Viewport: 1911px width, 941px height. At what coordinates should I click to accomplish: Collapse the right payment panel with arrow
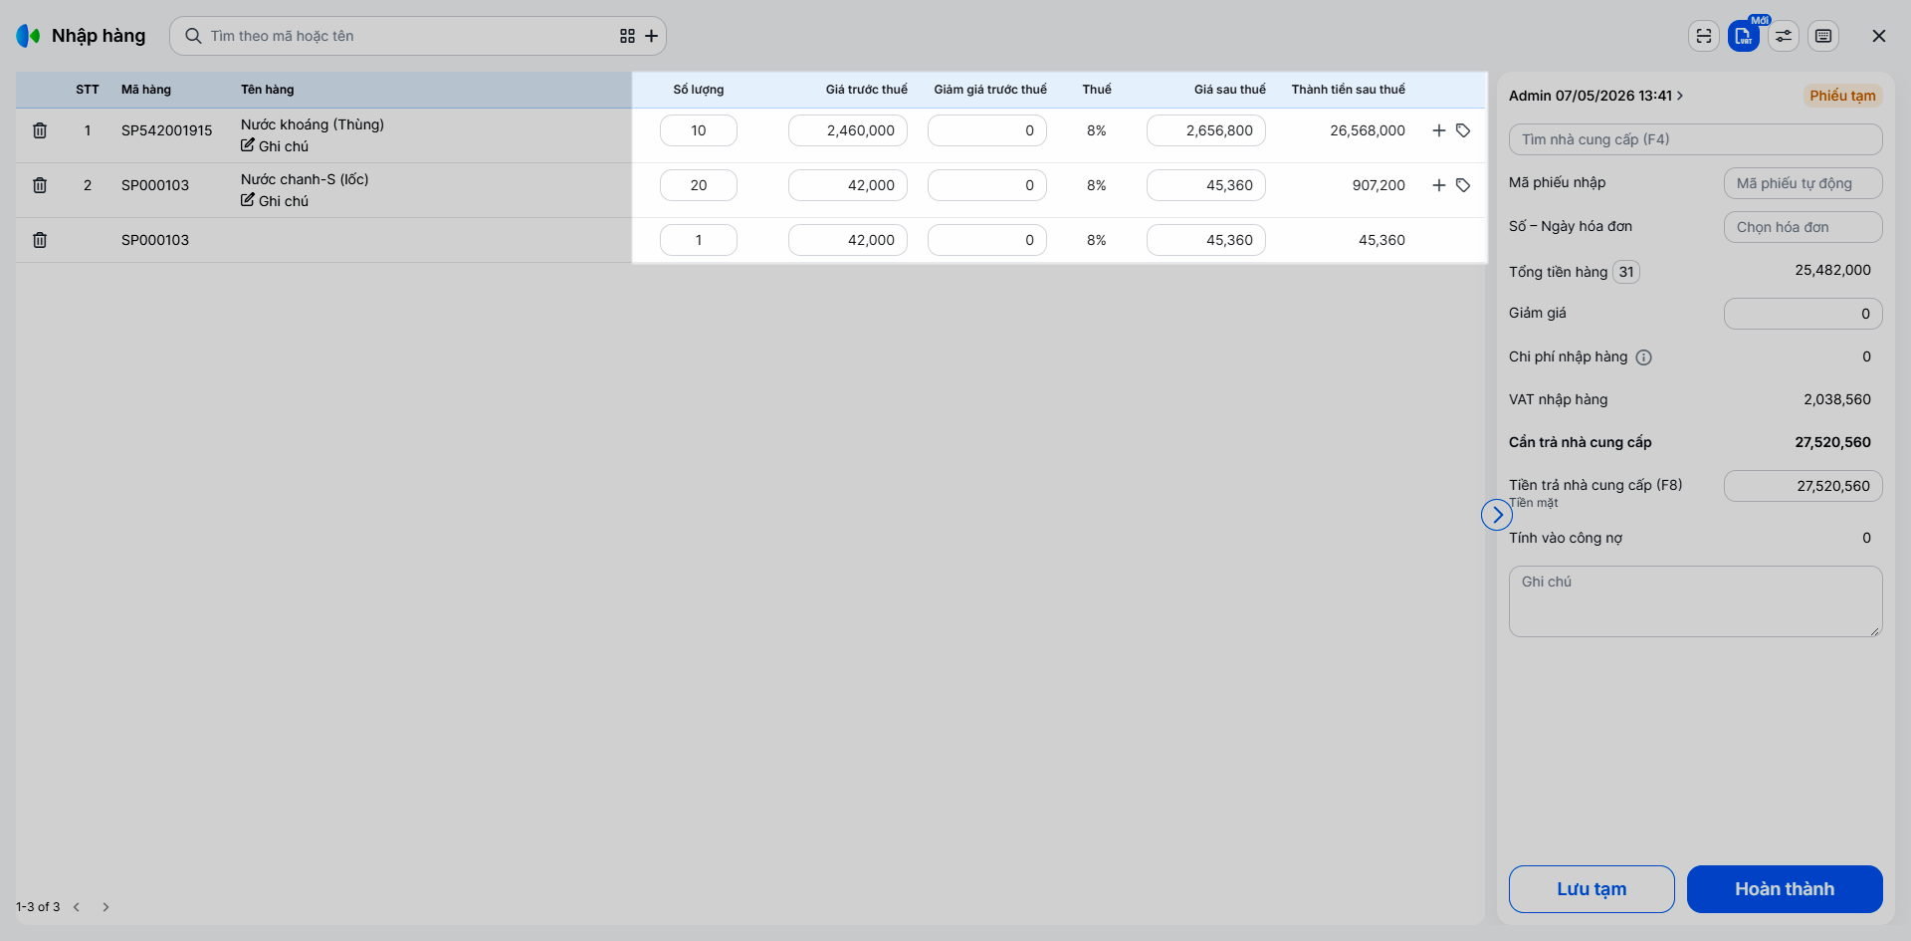[x=1497, y=515]
